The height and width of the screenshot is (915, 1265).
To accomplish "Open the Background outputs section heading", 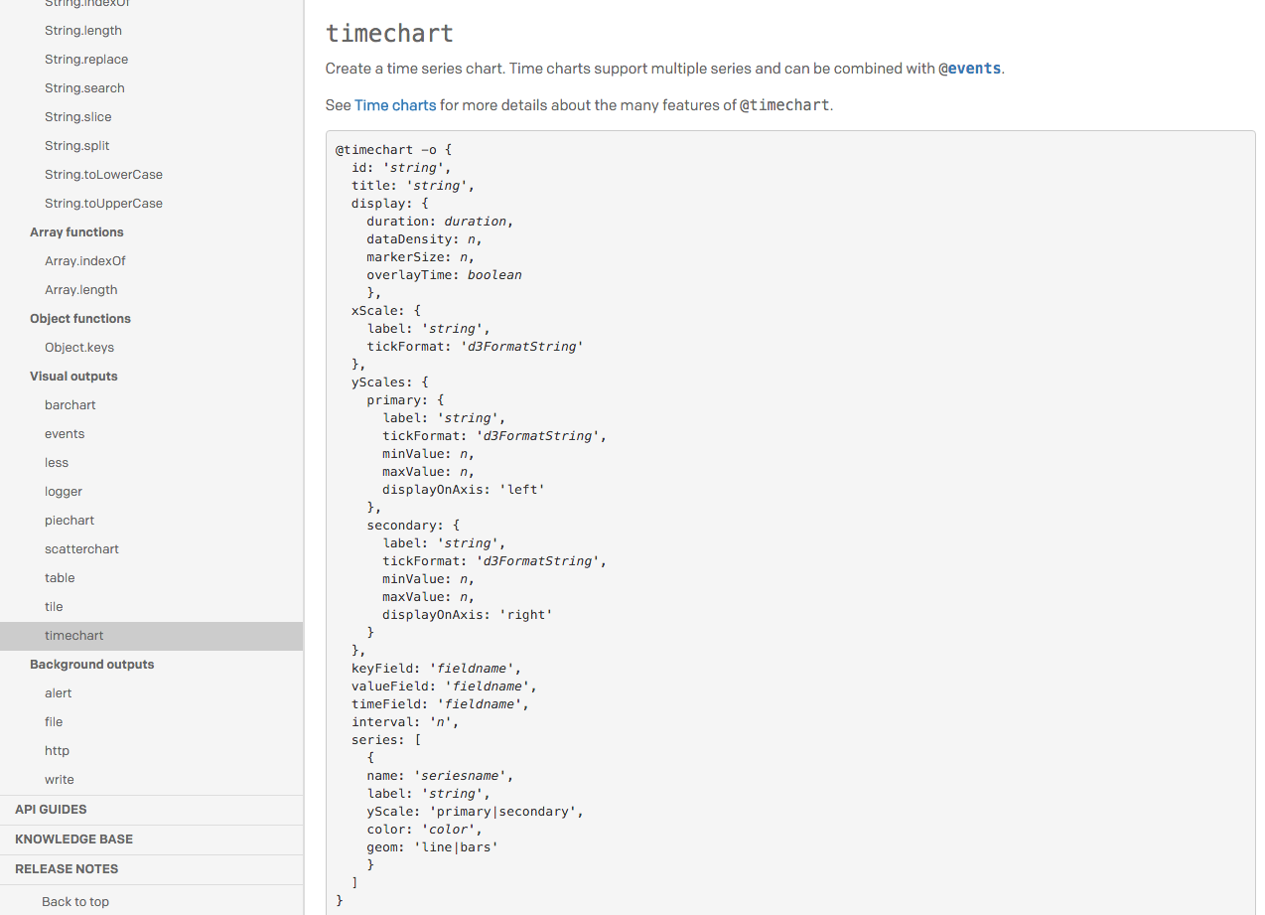I will pyautogui.click(x=91, y=665).
